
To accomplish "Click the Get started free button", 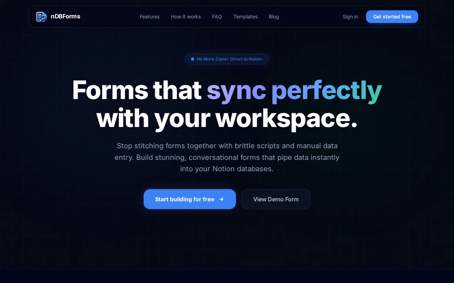I will point(392,17).
